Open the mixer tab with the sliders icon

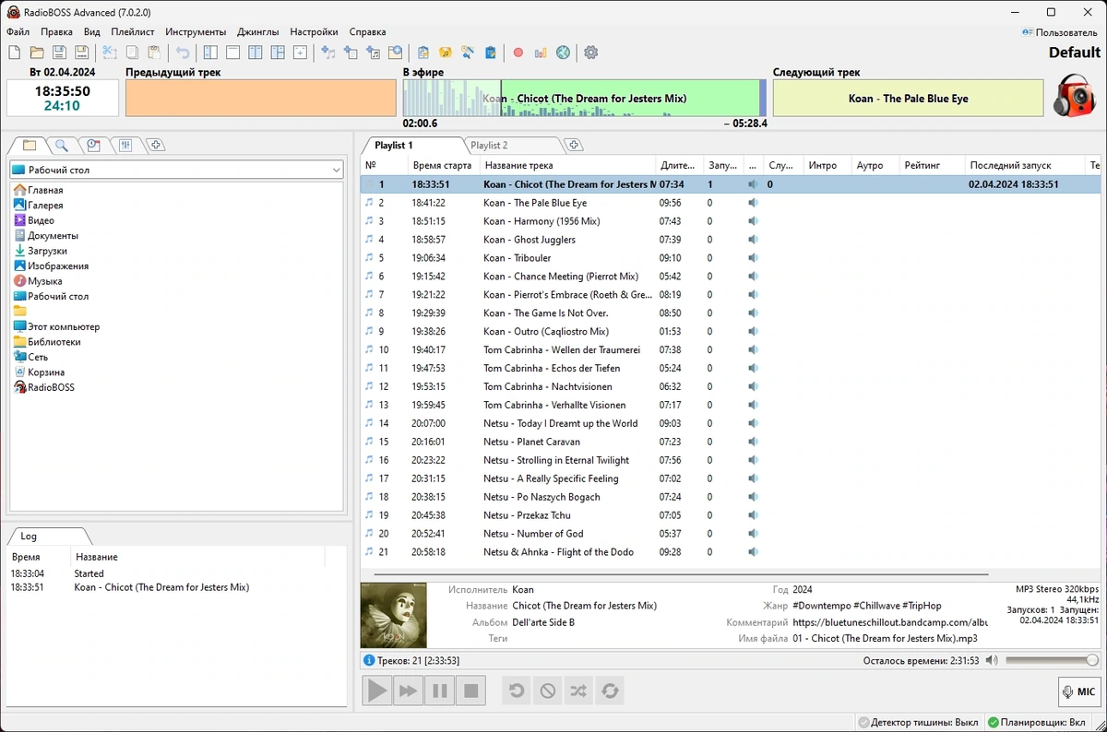tap(125, 145)
